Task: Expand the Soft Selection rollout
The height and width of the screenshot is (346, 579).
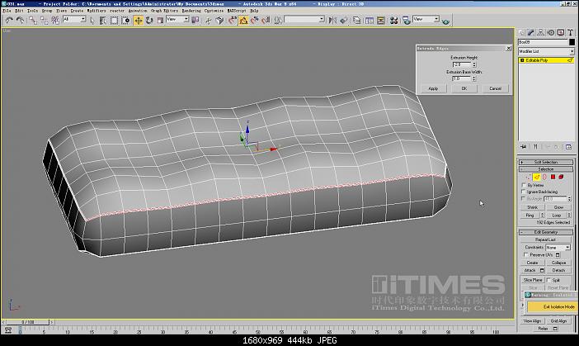Action: click(546, 162)
